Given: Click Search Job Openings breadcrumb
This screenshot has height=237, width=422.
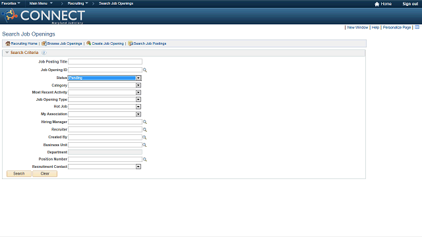Looking at the screenshot, I should (116, 3).
